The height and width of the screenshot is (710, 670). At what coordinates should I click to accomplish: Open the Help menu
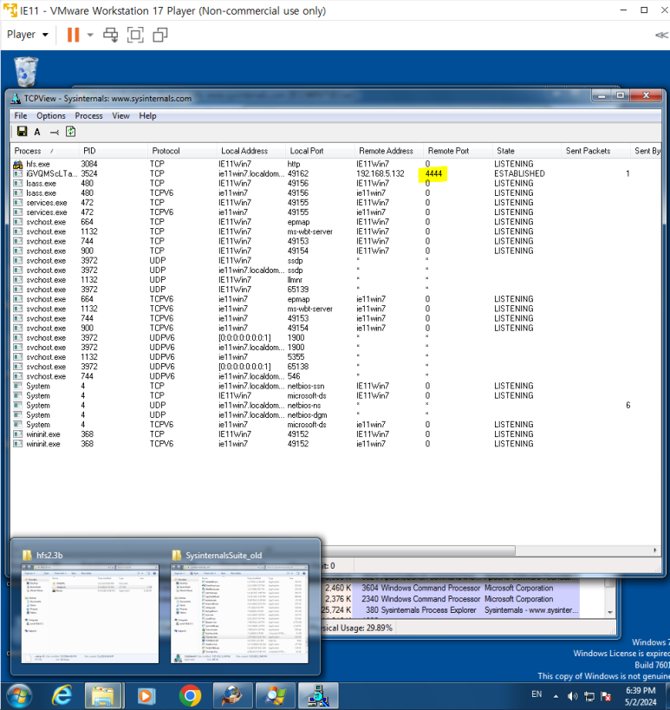(147, 116)
